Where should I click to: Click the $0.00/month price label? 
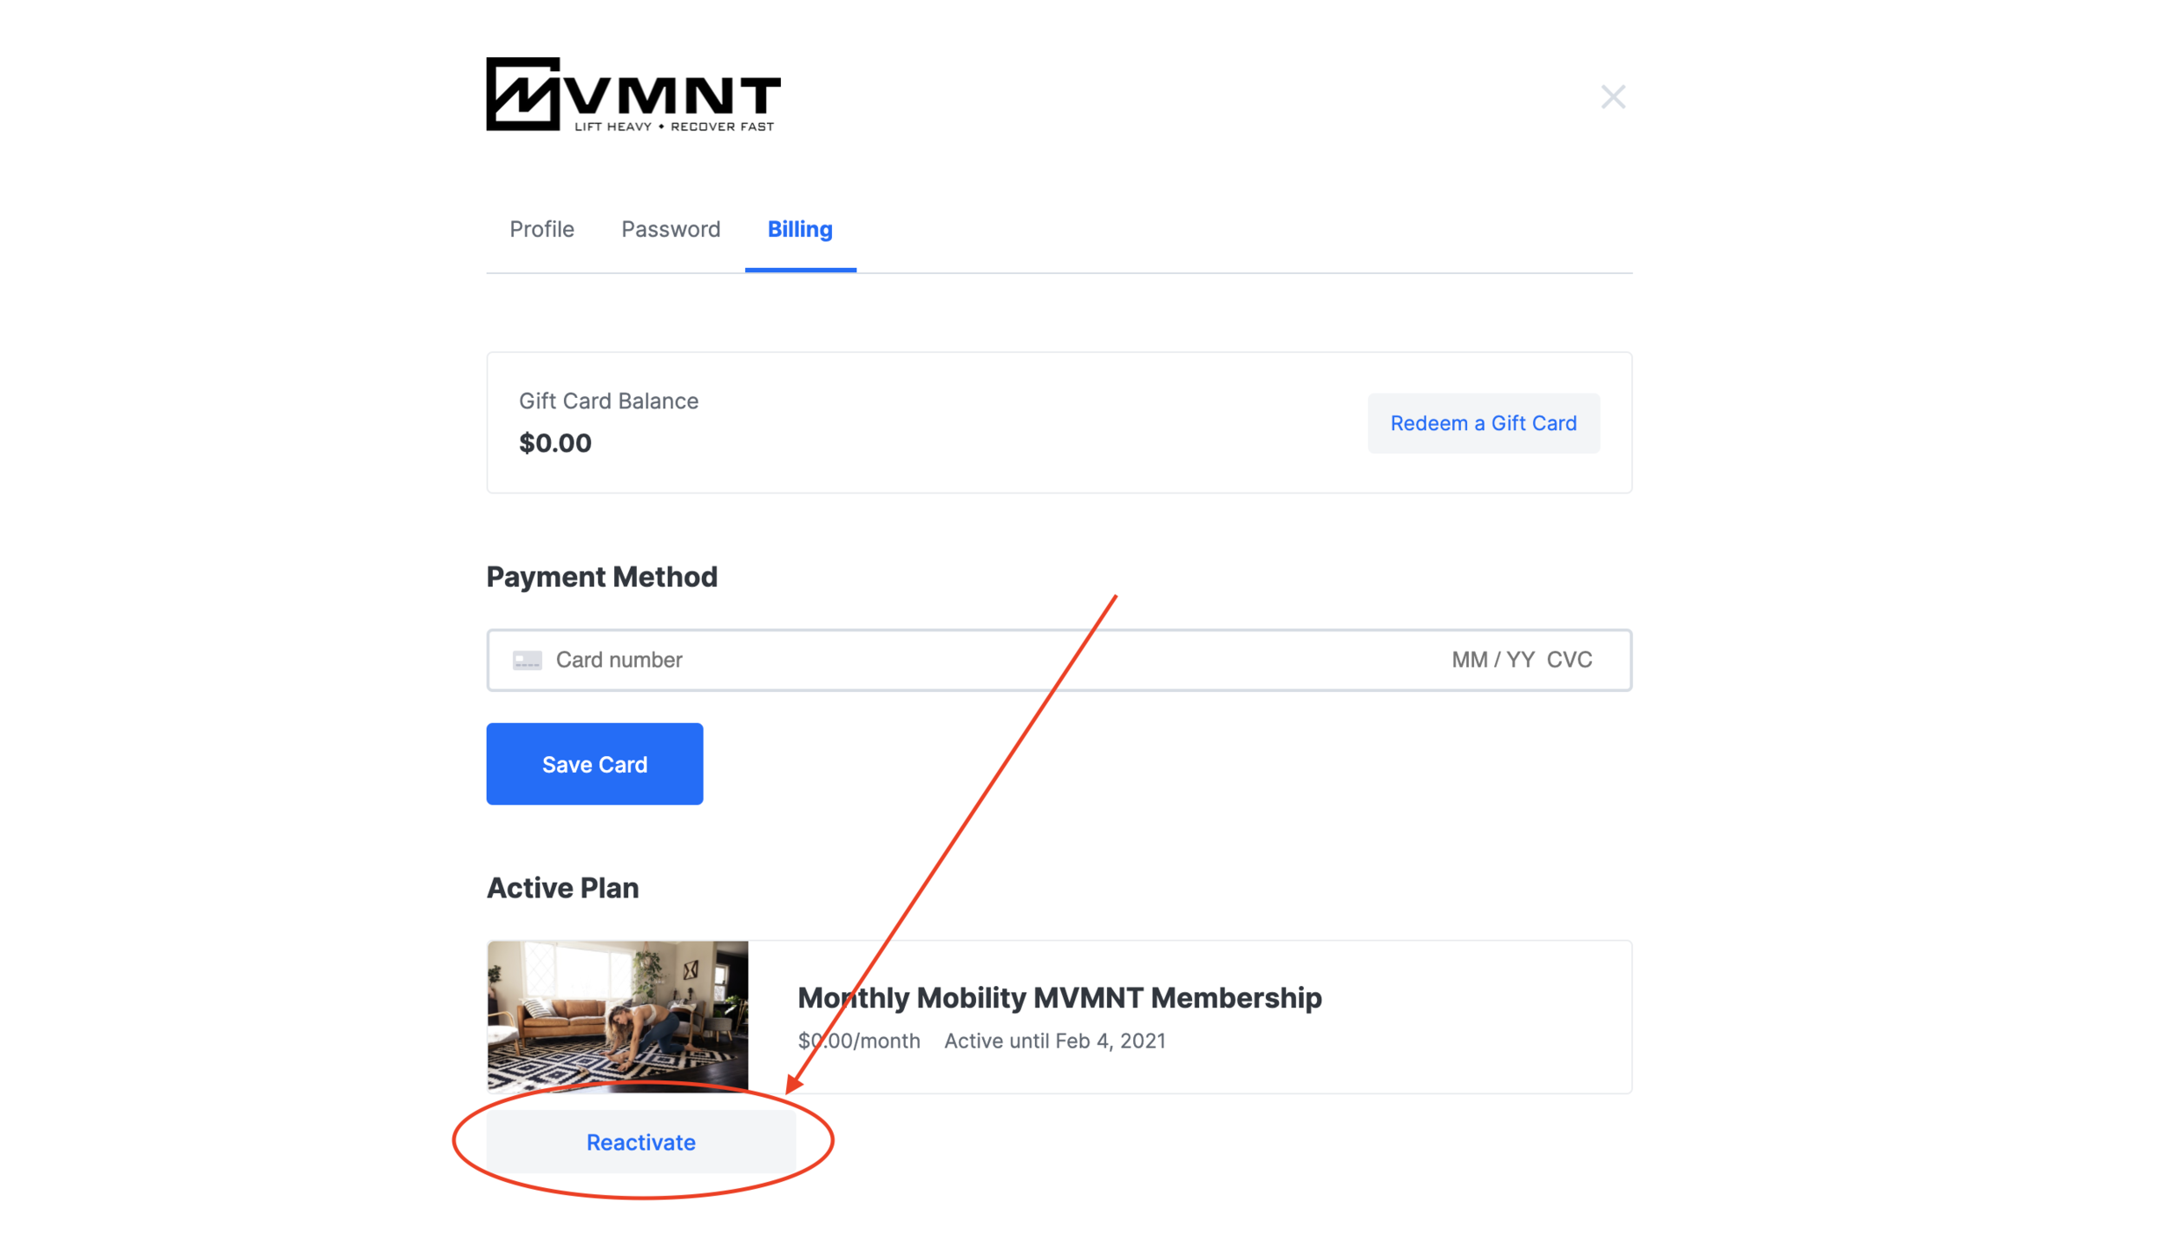pos(859,1041)
